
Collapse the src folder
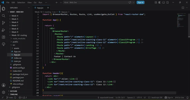[x=14, y=45]
